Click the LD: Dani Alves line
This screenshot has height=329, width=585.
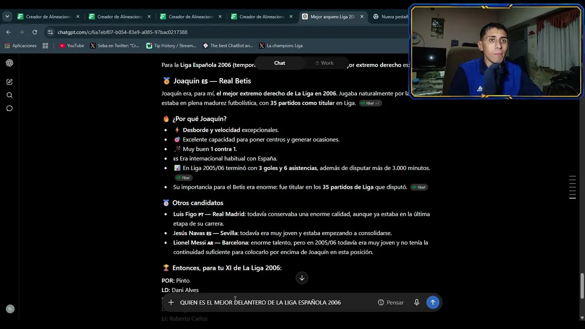[180, 290]
